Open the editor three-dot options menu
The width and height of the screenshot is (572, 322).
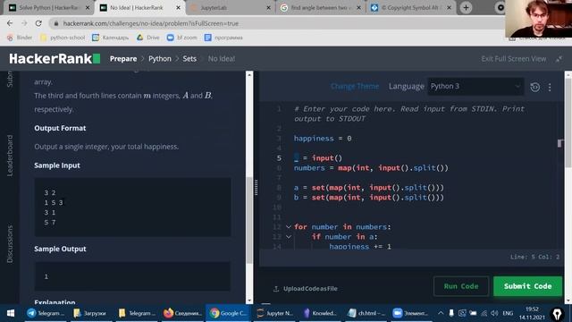550,88
